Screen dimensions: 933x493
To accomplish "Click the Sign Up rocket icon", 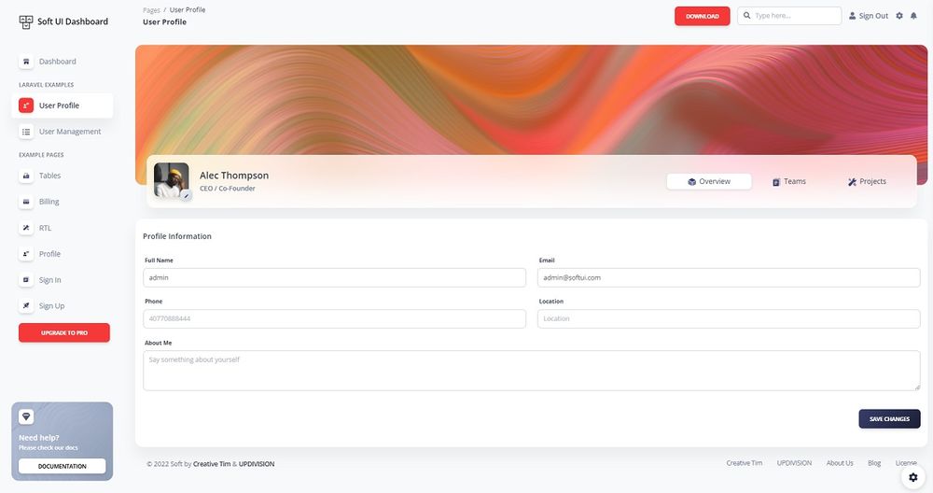I will point(25,305).
